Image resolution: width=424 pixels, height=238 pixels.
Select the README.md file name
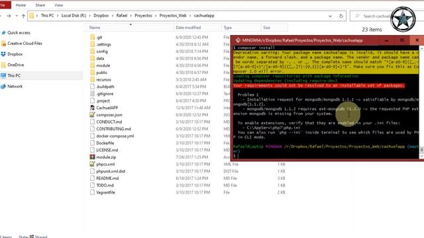click(107, 178)
